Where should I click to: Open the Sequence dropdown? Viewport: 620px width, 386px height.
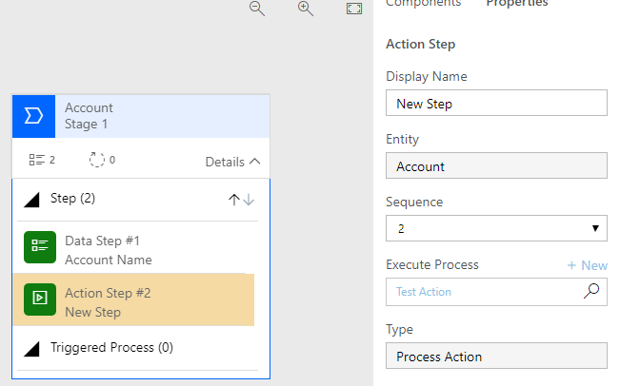click(496, 229)
